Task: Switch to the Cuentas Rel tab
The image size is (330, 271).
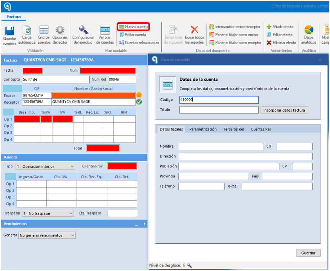Action: pos(260,129)
